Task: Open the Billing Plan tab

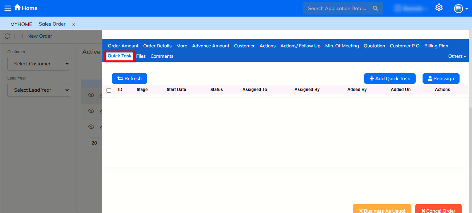Action: click(x=436, y=46)
